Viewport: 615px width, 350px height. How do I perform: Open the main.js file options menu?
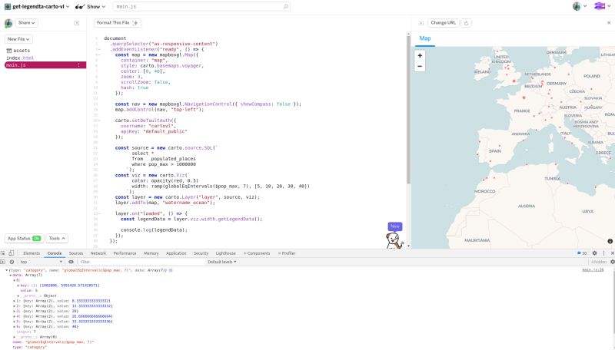click(x=79, y=65)
